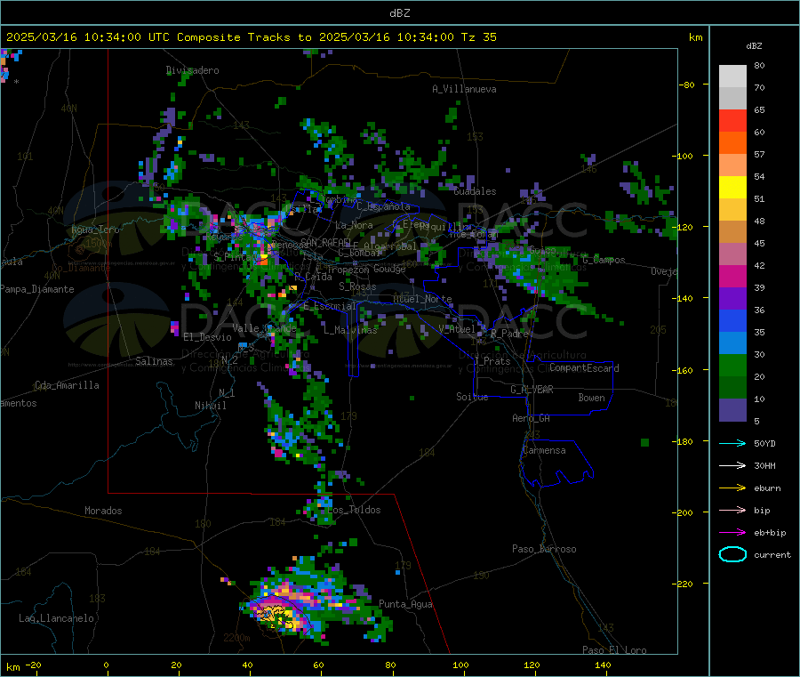
Task: Click the 'Tz 35' threshold text
Action: pos(478,37)
